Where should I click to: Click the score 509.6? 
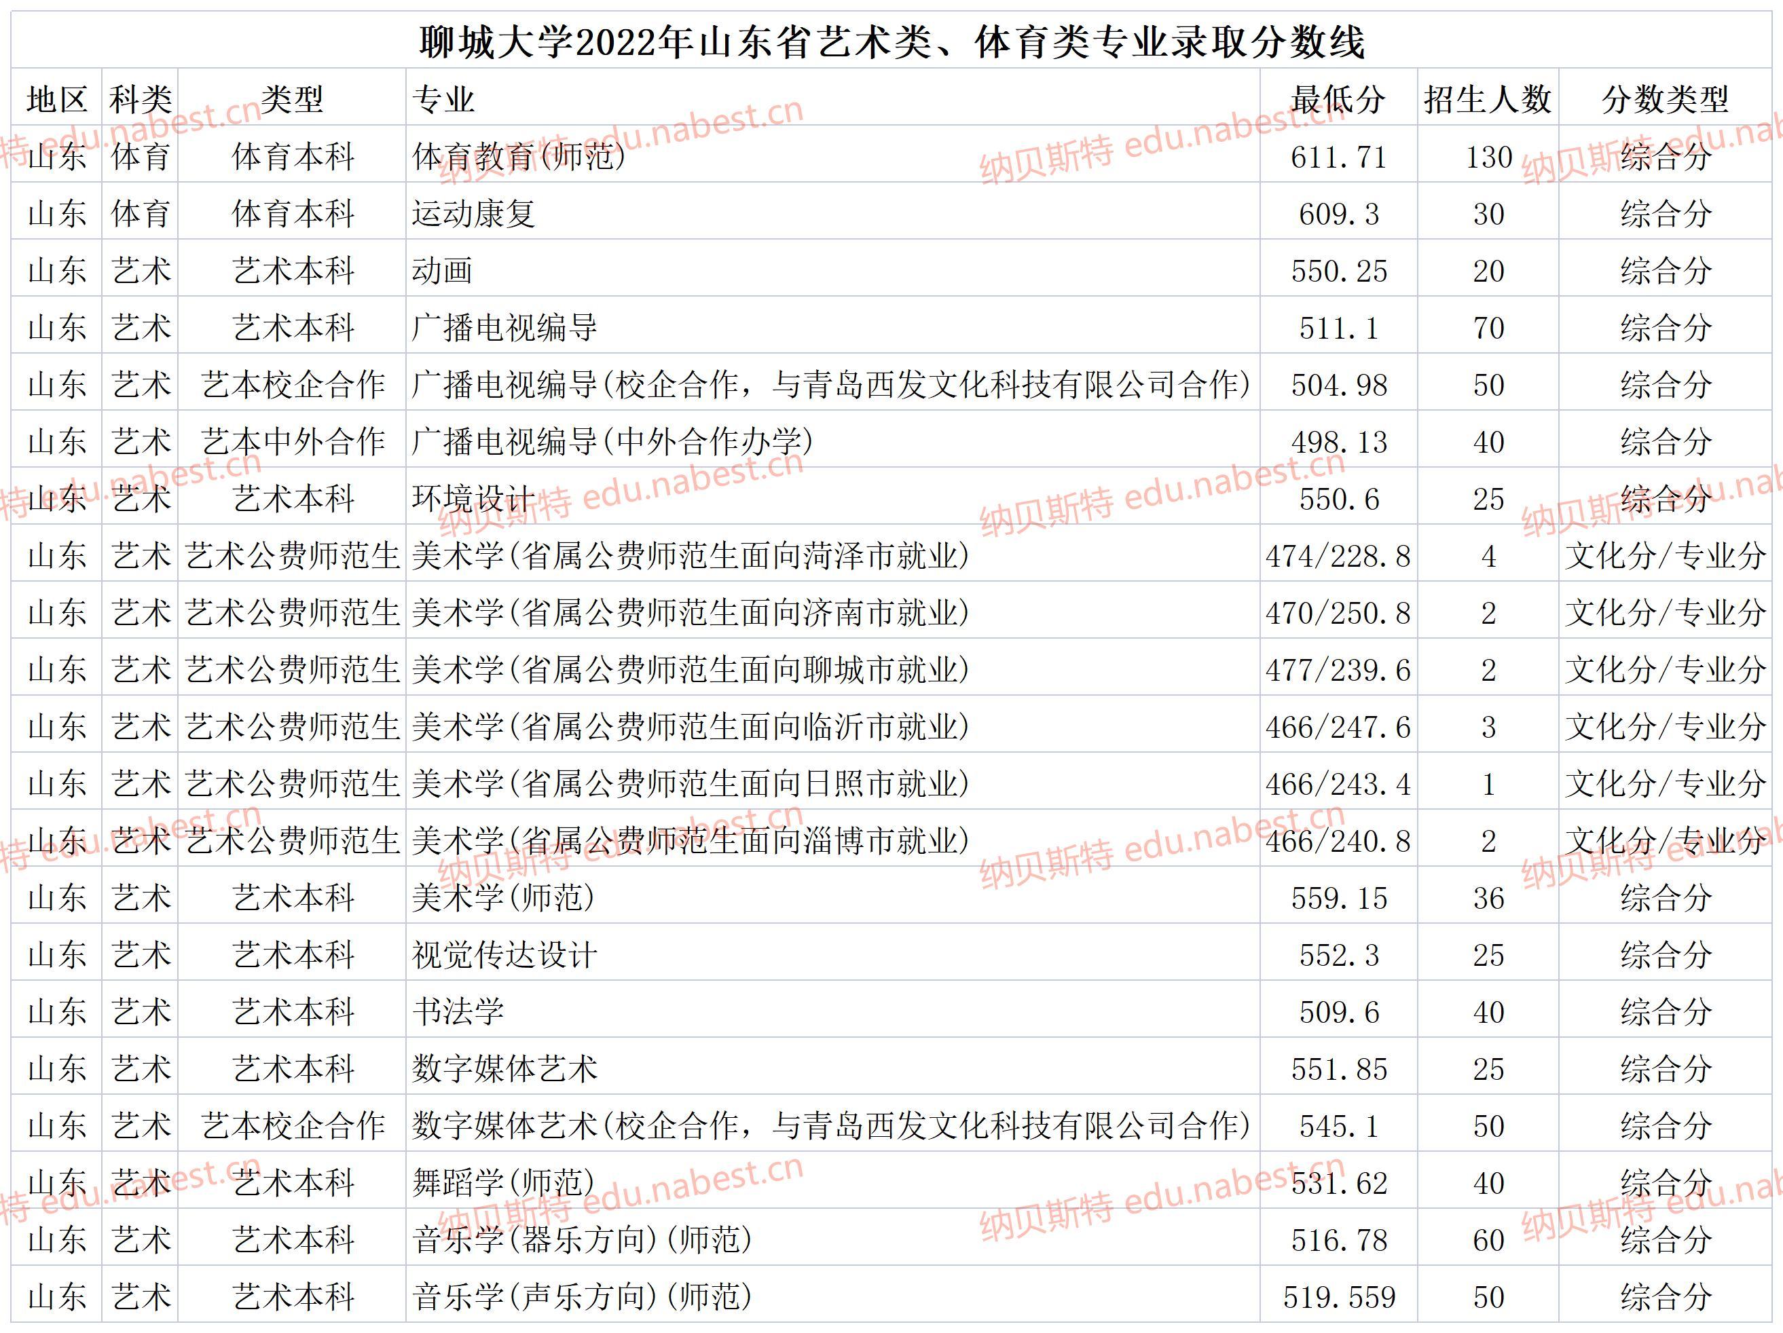[x=1339, y=1013]
